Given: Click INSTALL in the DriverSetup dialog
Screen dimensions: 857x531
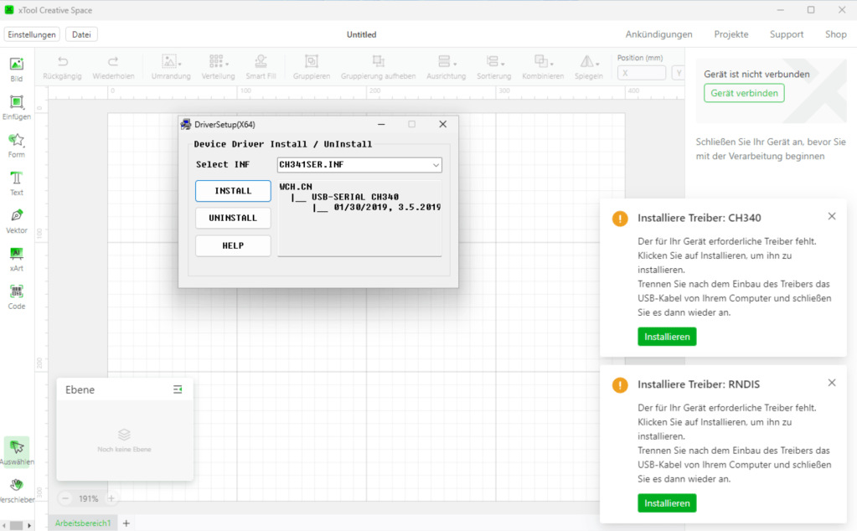Looking at the screenshot, I should pyautogui.click(x=233, y=191).
